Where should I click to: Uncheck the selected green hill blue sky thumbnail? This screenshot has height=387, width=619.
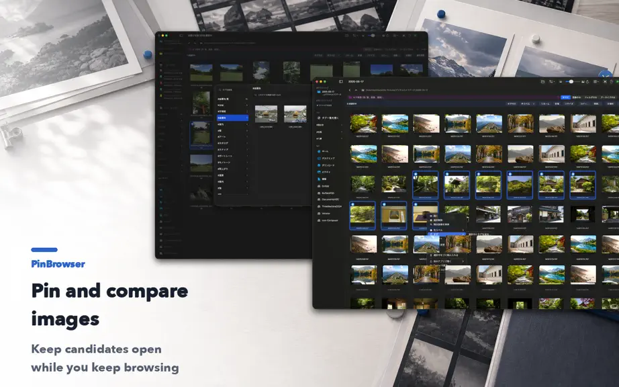(x=510, y=173)
